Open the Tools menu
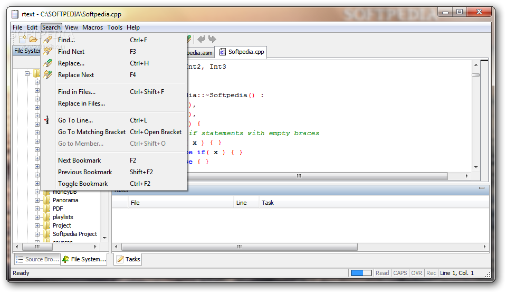The image size is (506, 293). pos(115,27)
